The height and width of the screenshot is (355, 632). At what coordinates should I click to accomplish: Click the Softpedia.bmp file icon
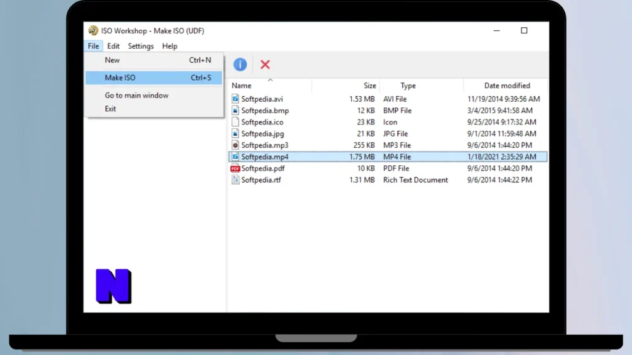(x=235, y=110)
